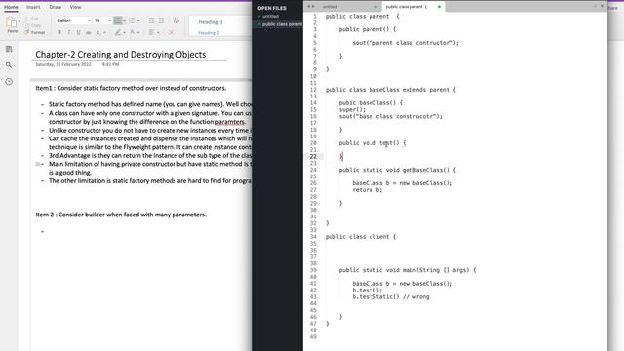
Task: Open the highlight color dropdown arrow
Action: pyautogui.click(x=124, y=33)
